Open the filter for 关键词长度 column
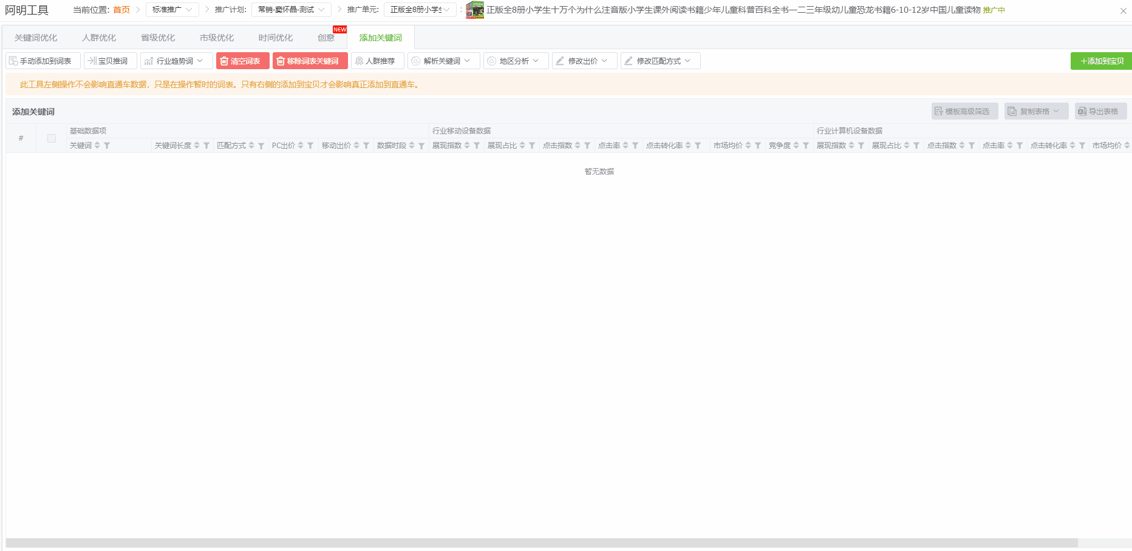Viewport: 1132px width, 551px height. tap(206, 146)
